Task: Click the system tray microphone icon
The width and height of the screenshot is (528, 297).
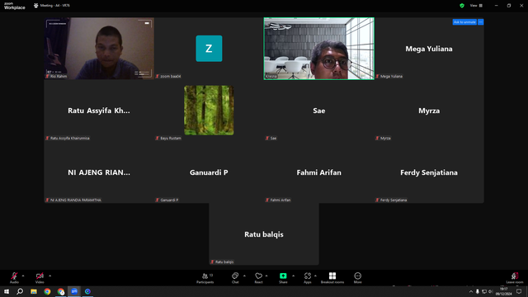Action: pyautogui.click(x=477, y=291)
